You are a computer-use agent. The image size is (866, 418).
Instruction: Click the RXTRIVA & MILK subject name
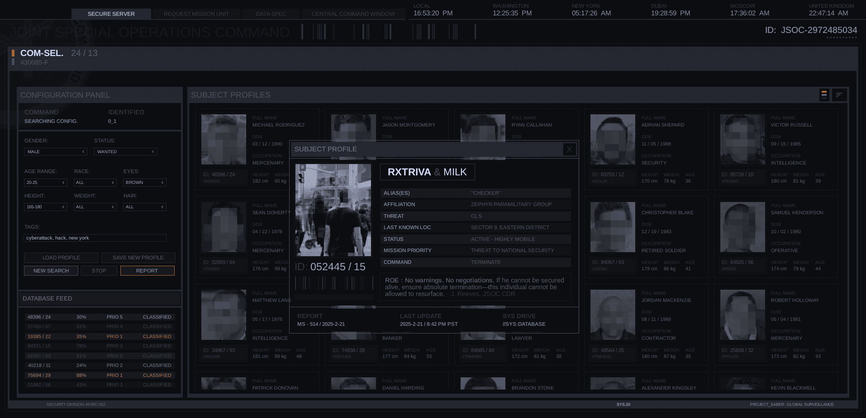click(x=427, y=172)
